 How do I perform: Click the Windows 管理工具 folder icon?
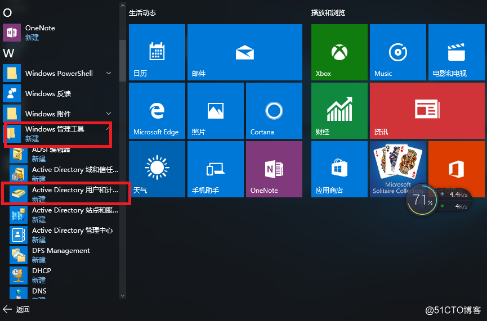(12, 134)
